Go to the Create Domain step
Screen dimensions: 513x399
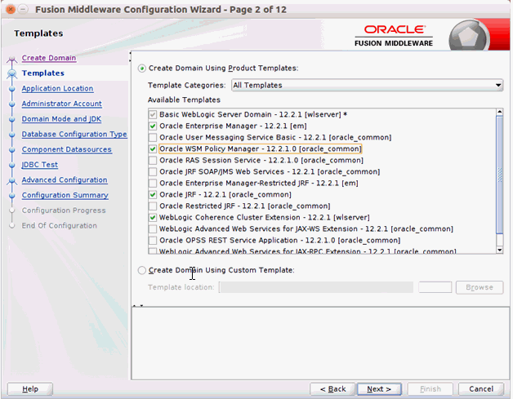point(49,58)
